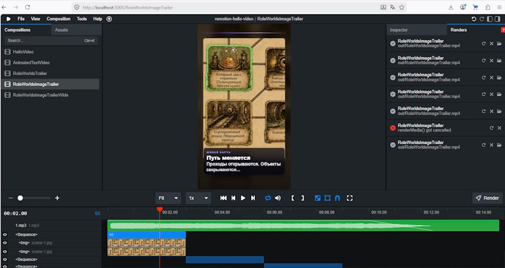Open the browser extensions puzzle icon
The width and height of the screenshot is (505, 268).
point(487,7)
